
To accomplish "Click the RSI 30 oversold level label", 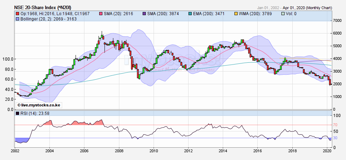I will (x=335, y=138).
